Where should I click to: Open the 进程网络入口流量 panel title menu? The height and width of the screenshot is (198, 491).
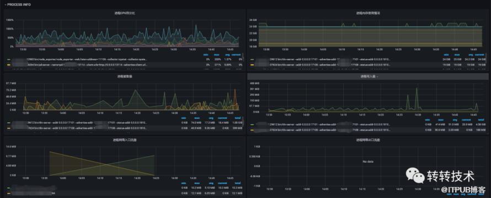(125, 140)
